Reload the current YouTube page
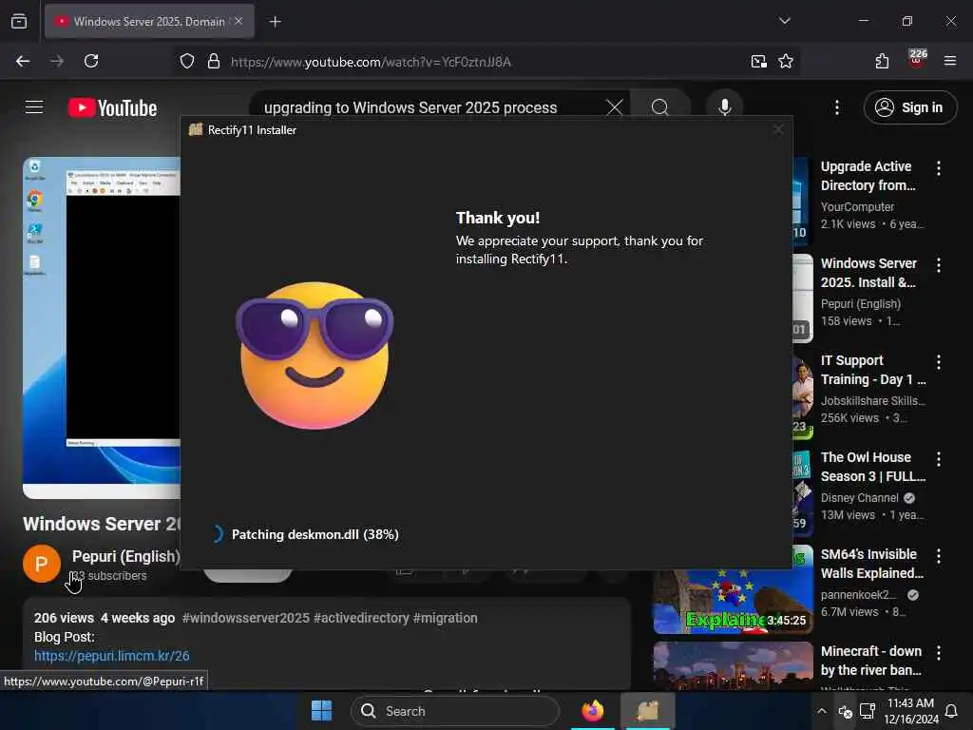Viewport: 973px width, 730px height. coord(91,61)
